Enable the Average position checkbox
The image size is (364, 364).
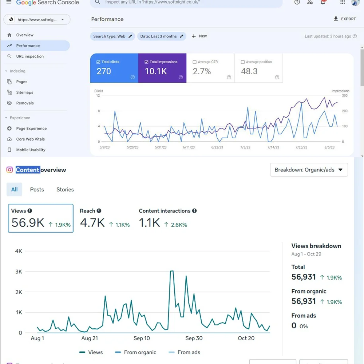(243, 62)
